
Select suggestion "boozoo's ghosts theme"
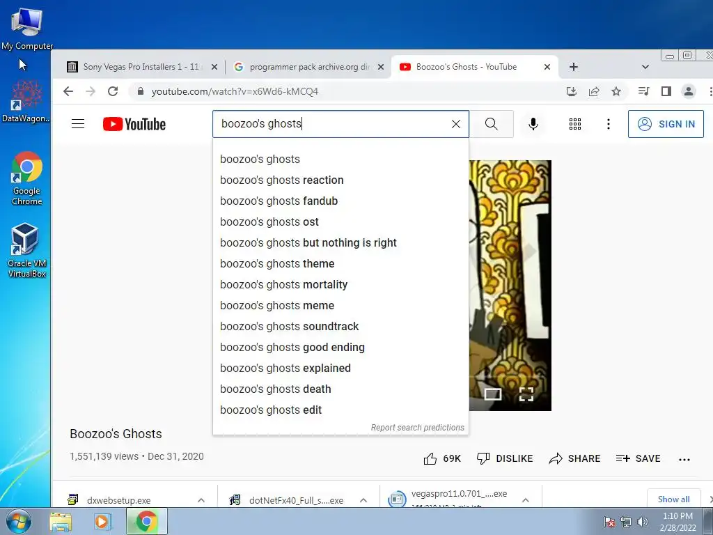pos(340,264)
